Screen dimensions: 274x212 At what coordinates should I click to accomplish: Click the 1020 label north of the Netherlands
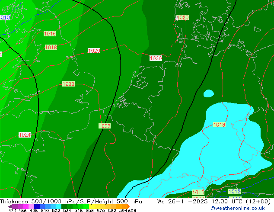point(156,58)
